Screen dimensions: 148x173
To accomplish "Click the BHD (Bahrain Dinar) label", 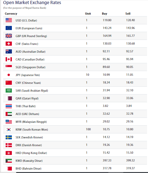I will [x=28, y=168].
